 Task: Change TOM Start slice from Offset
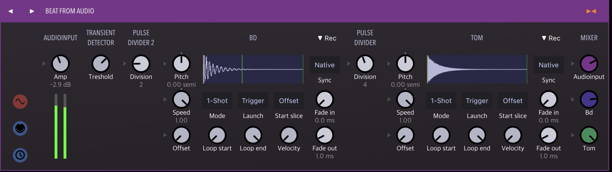click(513, 101)
